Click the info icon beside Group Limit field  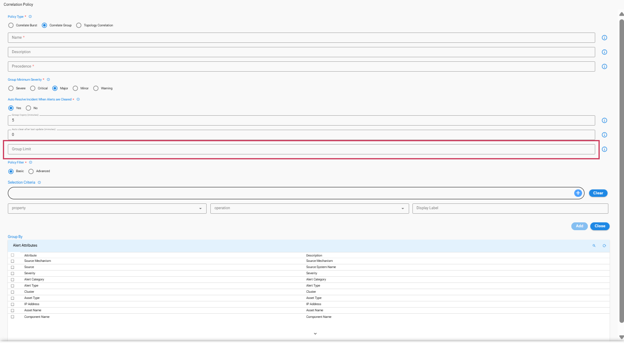coord(604,149)
